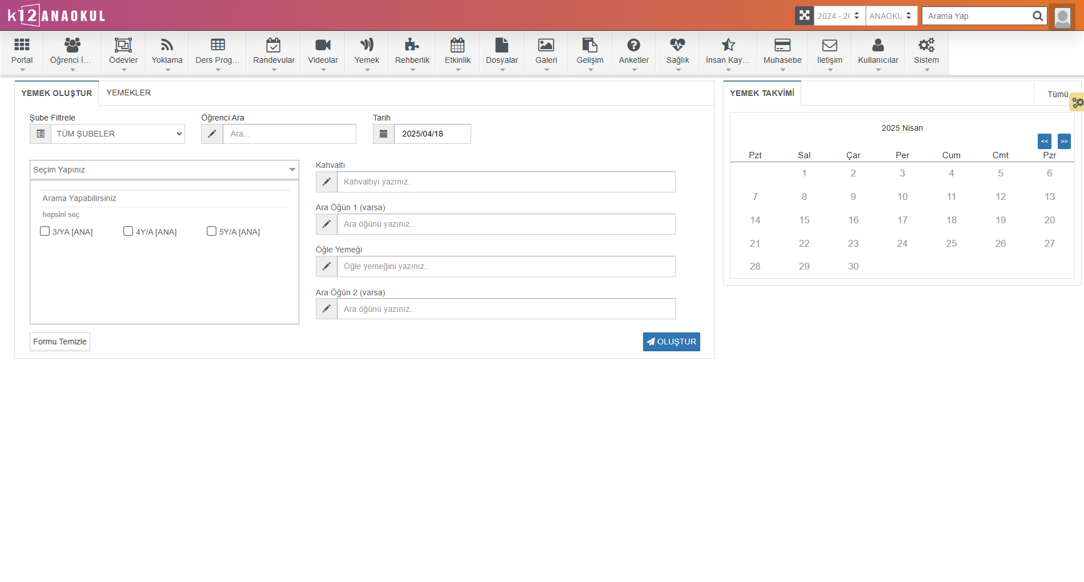
Task: Click the Öğle Yemeği input field
Action: pos(506,266)
